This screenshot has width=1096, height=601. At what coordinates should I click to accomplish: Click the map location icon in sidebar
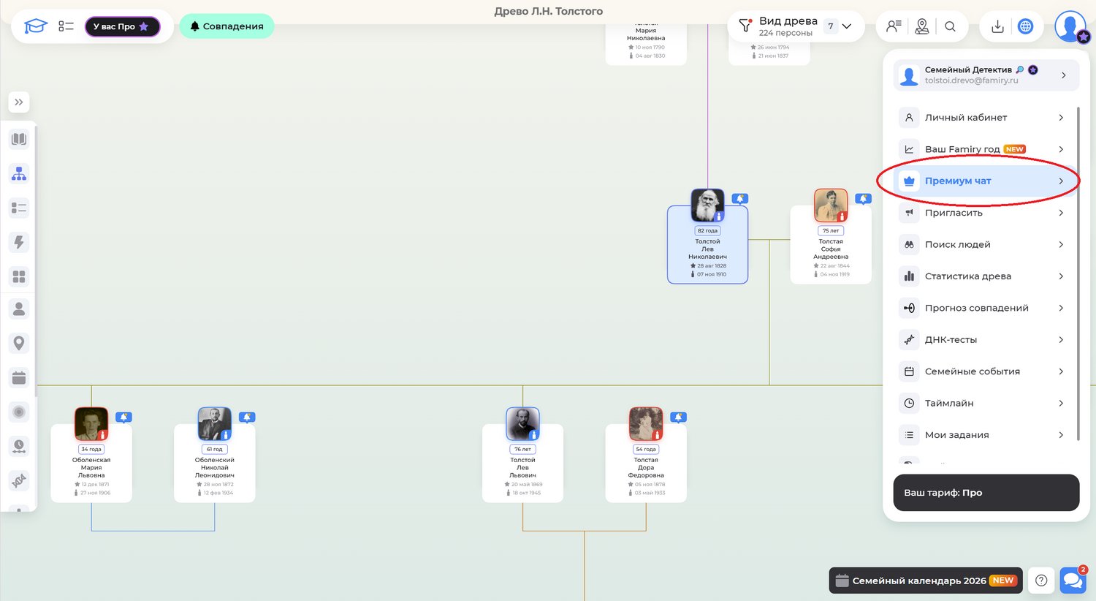[19, 343]
